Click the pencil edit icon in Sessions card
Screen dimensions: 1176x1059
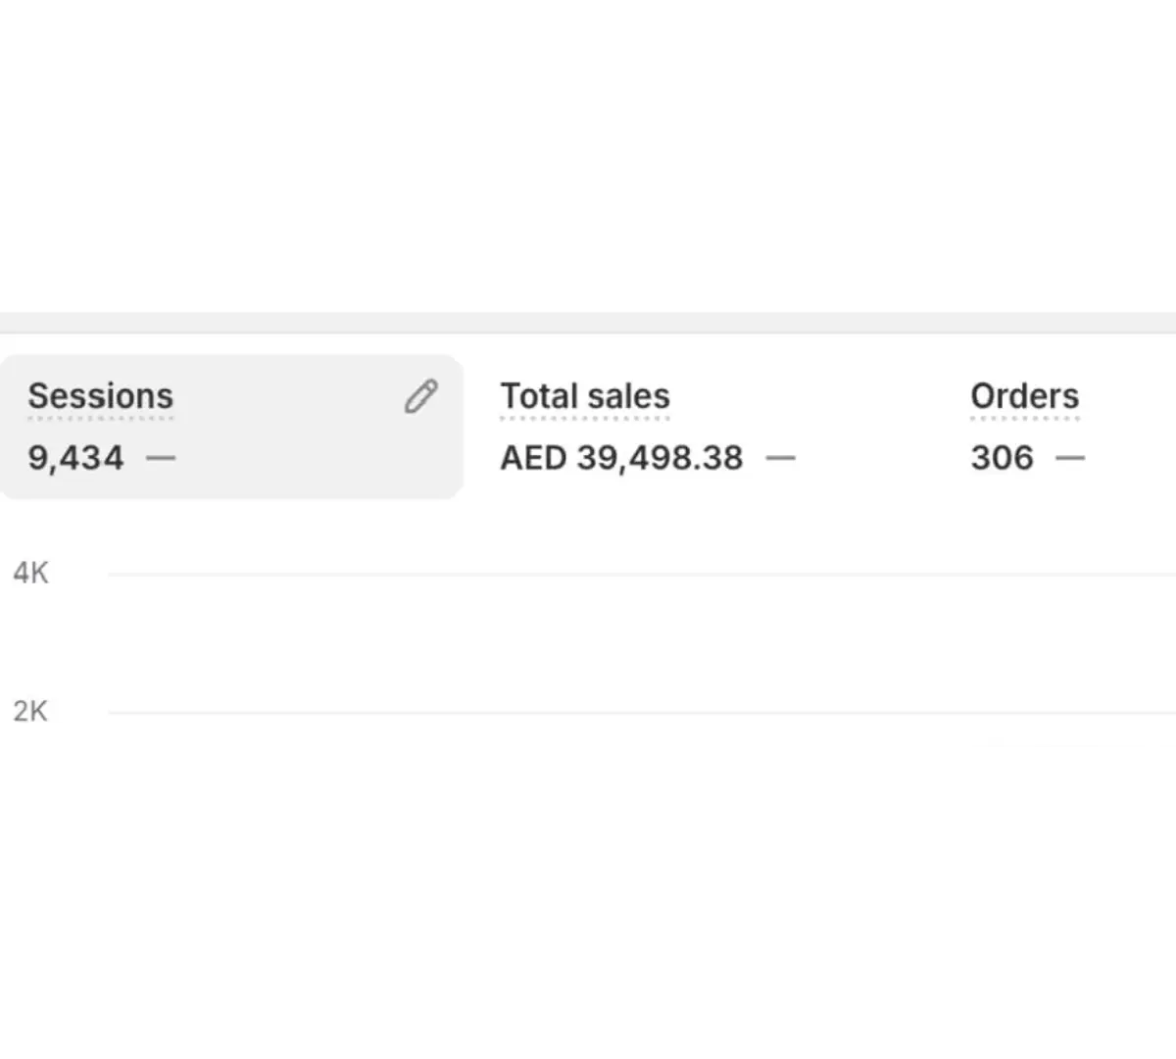pos(421,396)
